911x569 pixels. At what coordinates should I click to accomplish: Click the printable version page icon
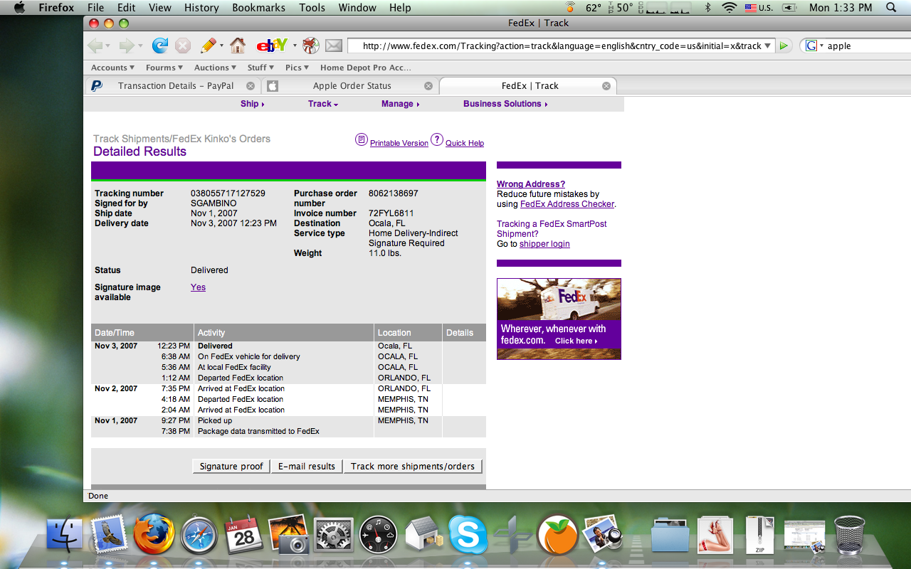coord(362,139)
